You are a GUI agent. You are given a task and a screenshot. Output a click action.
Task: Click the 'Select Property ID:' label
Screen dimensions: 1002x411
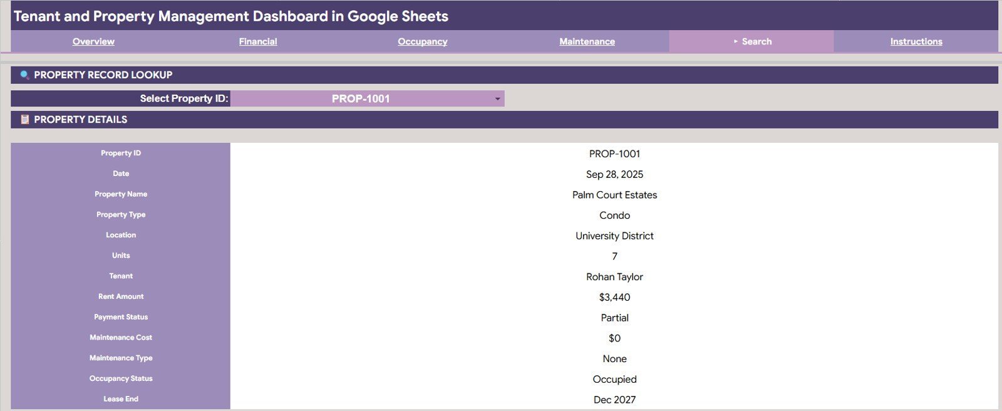pos(184,98)
